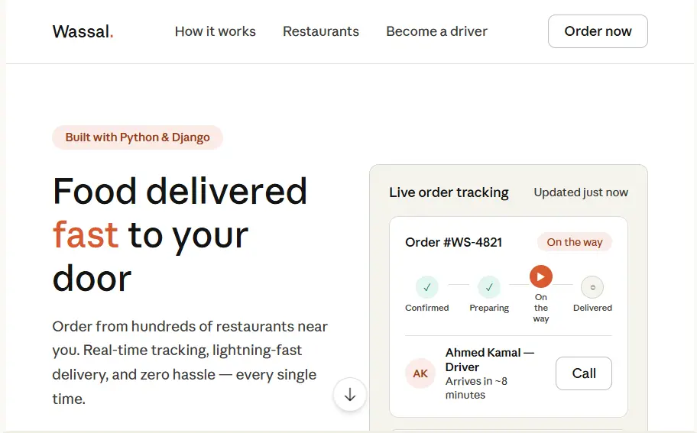
Task: Click the Order #WS-4821 label
Action: tap(453, 243)
